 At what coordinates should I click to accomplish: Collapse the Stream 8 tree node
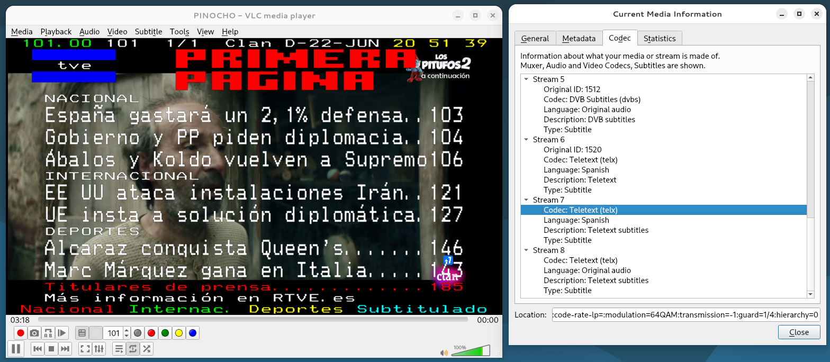[526, 250]
